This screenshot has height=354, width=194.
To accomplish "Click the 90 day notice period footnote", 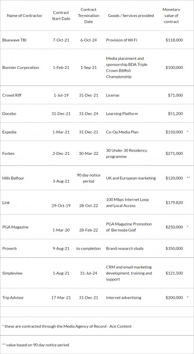I will coord(36,345).
